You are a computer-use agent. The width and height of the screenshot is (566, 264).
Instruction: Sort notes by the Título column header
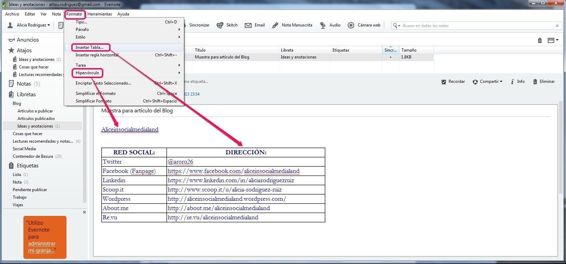click(235, 50)
